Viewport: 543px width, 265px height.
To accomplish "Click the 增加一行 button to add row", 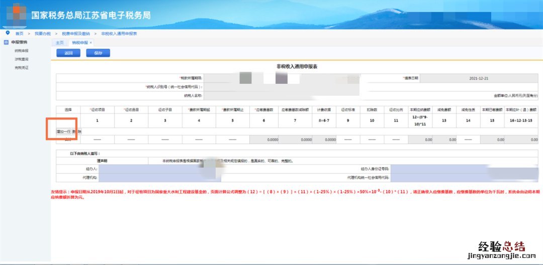I will [x=63, y=131].
